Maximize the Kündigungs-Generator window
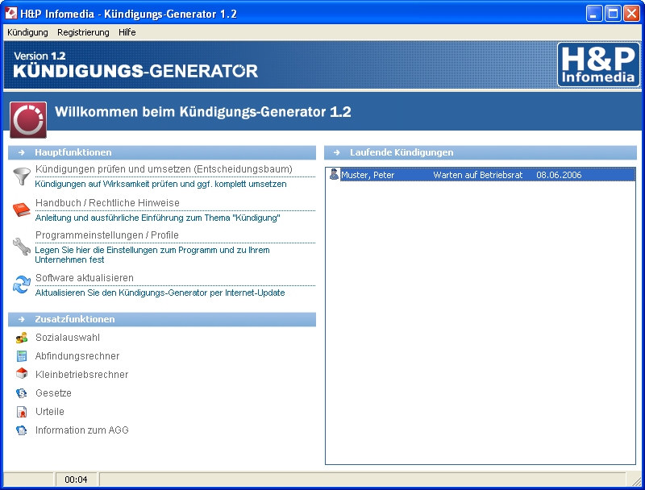 (x=613, y=14)
